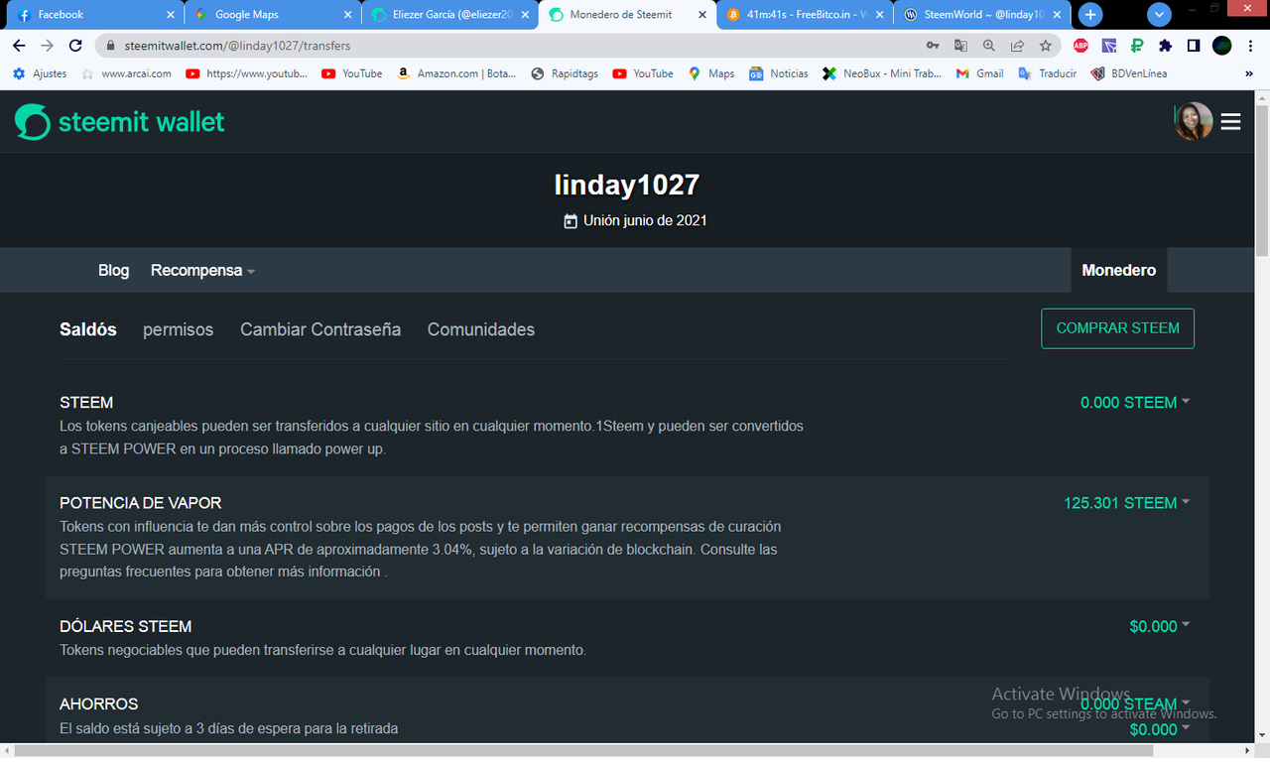Switch to the FreeBitco.in tab

click(805, 15)
